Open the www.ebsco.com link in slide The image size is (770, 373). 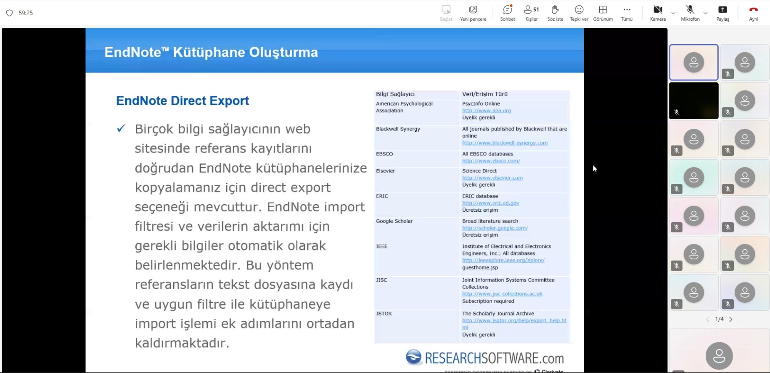coord(491,161)
